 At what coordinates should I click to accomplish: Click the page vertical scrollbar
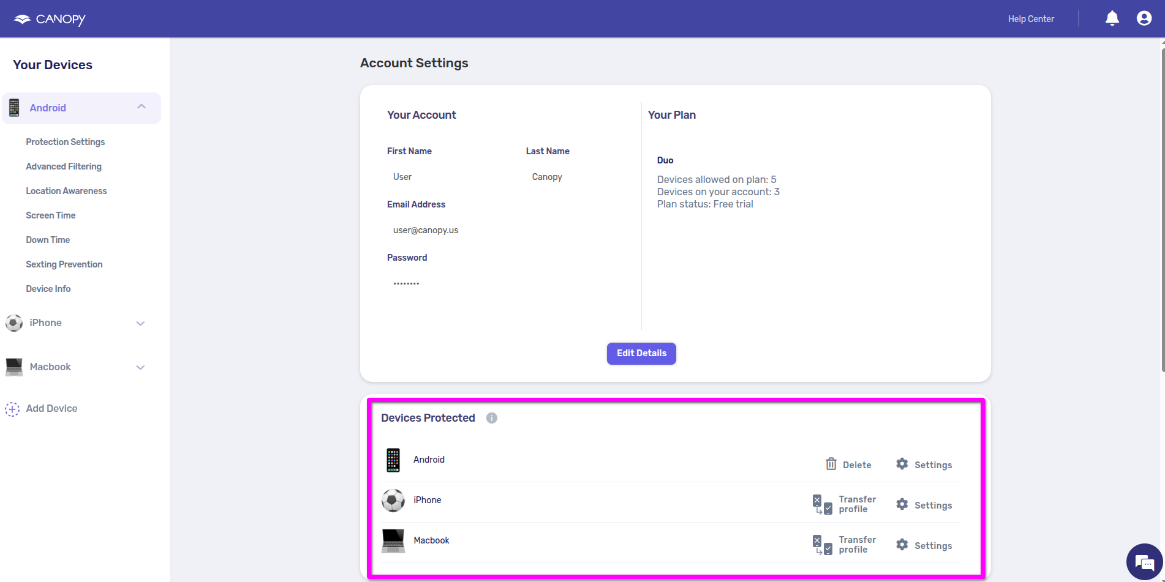(x=1163, y=209)
